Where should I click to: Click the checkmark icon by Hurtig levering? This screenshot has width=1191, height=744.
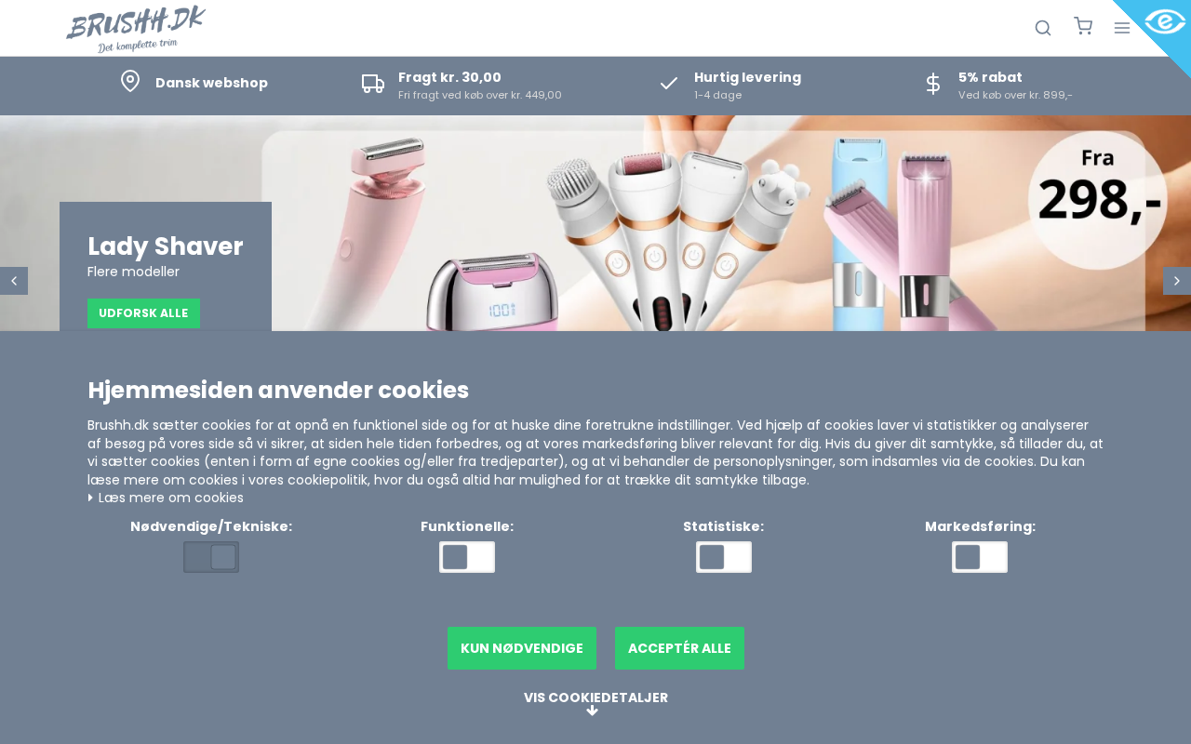(669, 84)
